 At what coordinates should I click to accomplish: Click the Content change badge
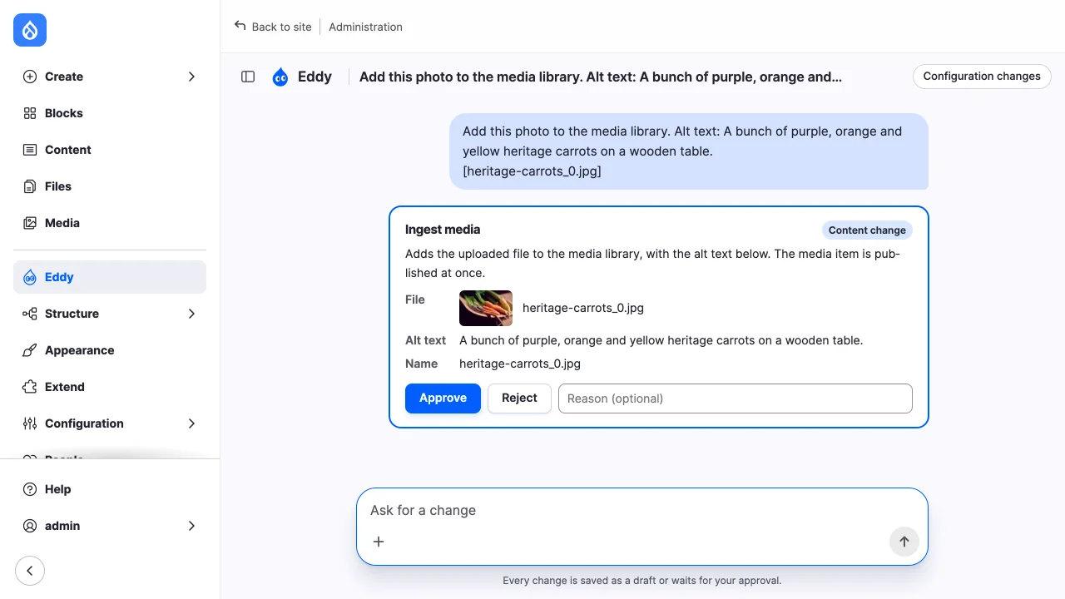click(867, 230)
